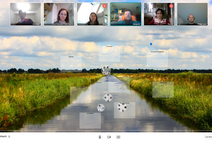Select the room area on the right grass bank
This screenshot has height=141, width=212.
163,90
